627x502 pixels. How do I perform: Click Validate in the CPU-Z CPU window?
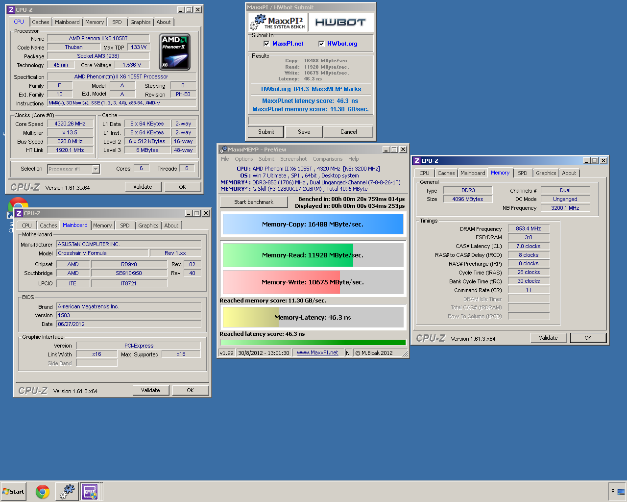(x=143, y=187)
